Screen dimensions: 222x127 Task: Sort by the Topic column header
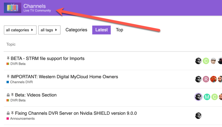tap(11, 44)
